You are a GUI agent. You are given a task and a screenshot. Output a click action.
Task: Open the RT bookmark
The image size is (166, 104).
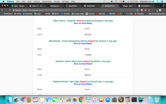(119, 14)
